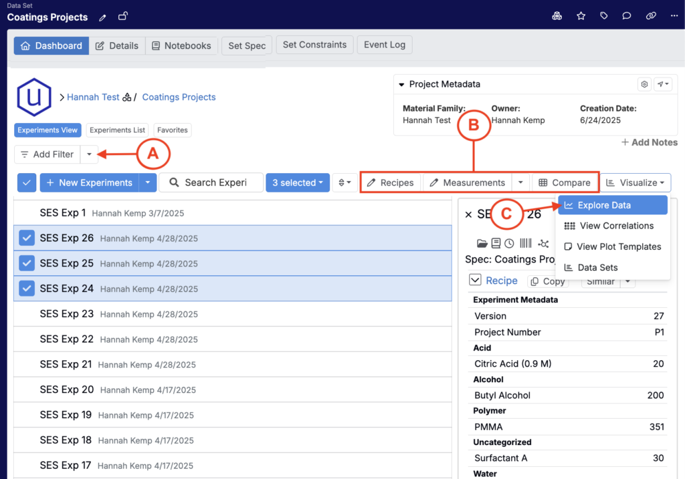Click the Compare button

[x=565, y=182]
